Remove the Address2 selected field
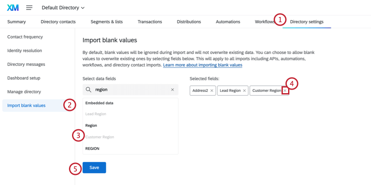Viewport: 371px width, 185px height. click(212, 91)
